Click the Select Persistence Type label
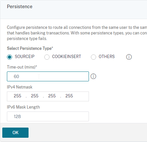 click(30, 49)
